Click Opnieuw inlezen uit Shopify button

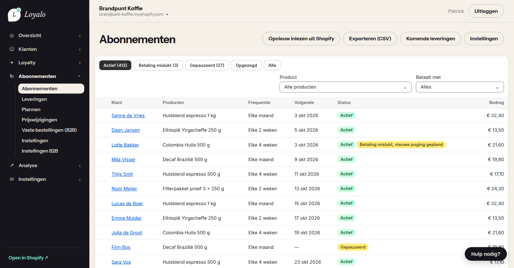pos(301,39)
